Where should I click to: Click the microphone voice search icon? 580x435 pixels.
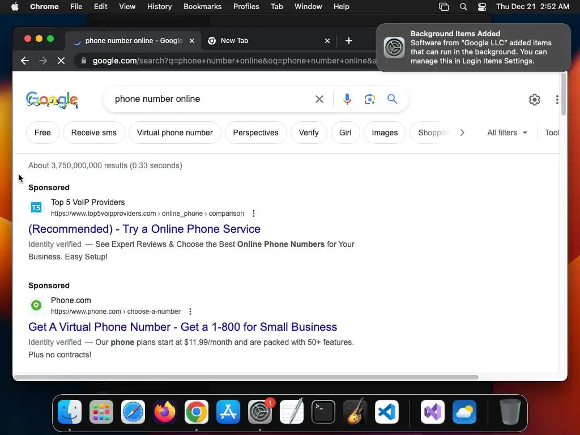347,99
